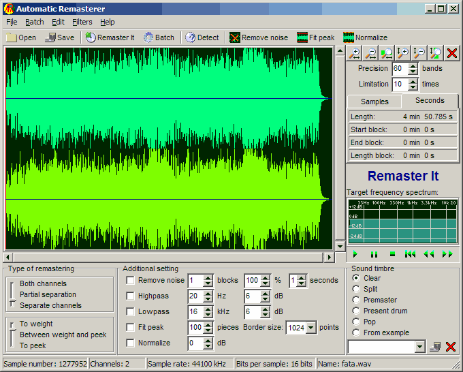Click the vertical zoom out magnifier icon
Image resolution: width=463 pixels, height=372 pixels.
pyautogui.click(x=419, y=52)
